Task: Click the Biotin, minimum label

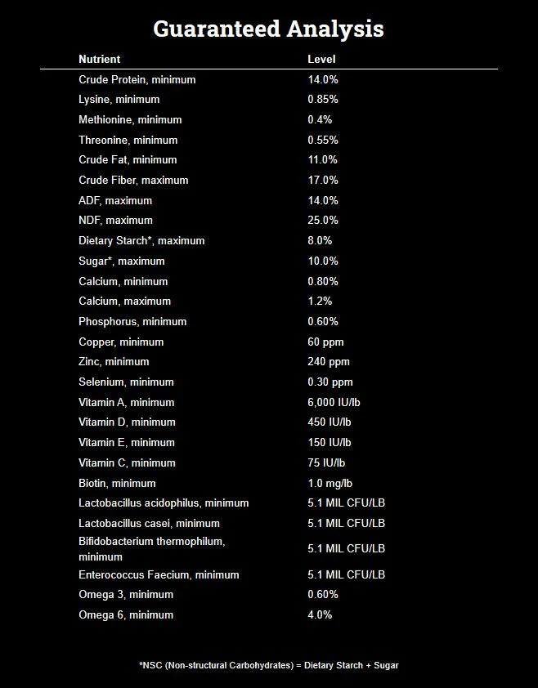Action: click(x=117, y=483)
